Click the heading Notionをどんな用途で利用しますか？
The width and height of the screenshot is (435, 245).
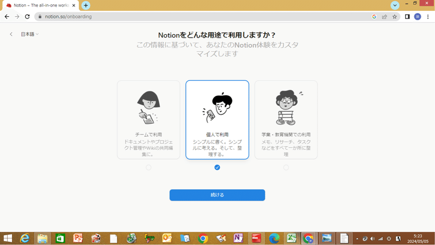point(217,35)
